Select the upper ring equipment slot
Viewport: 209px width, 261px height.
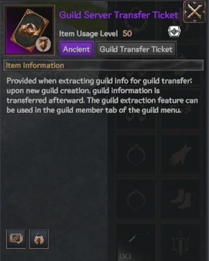pos(136,154)
